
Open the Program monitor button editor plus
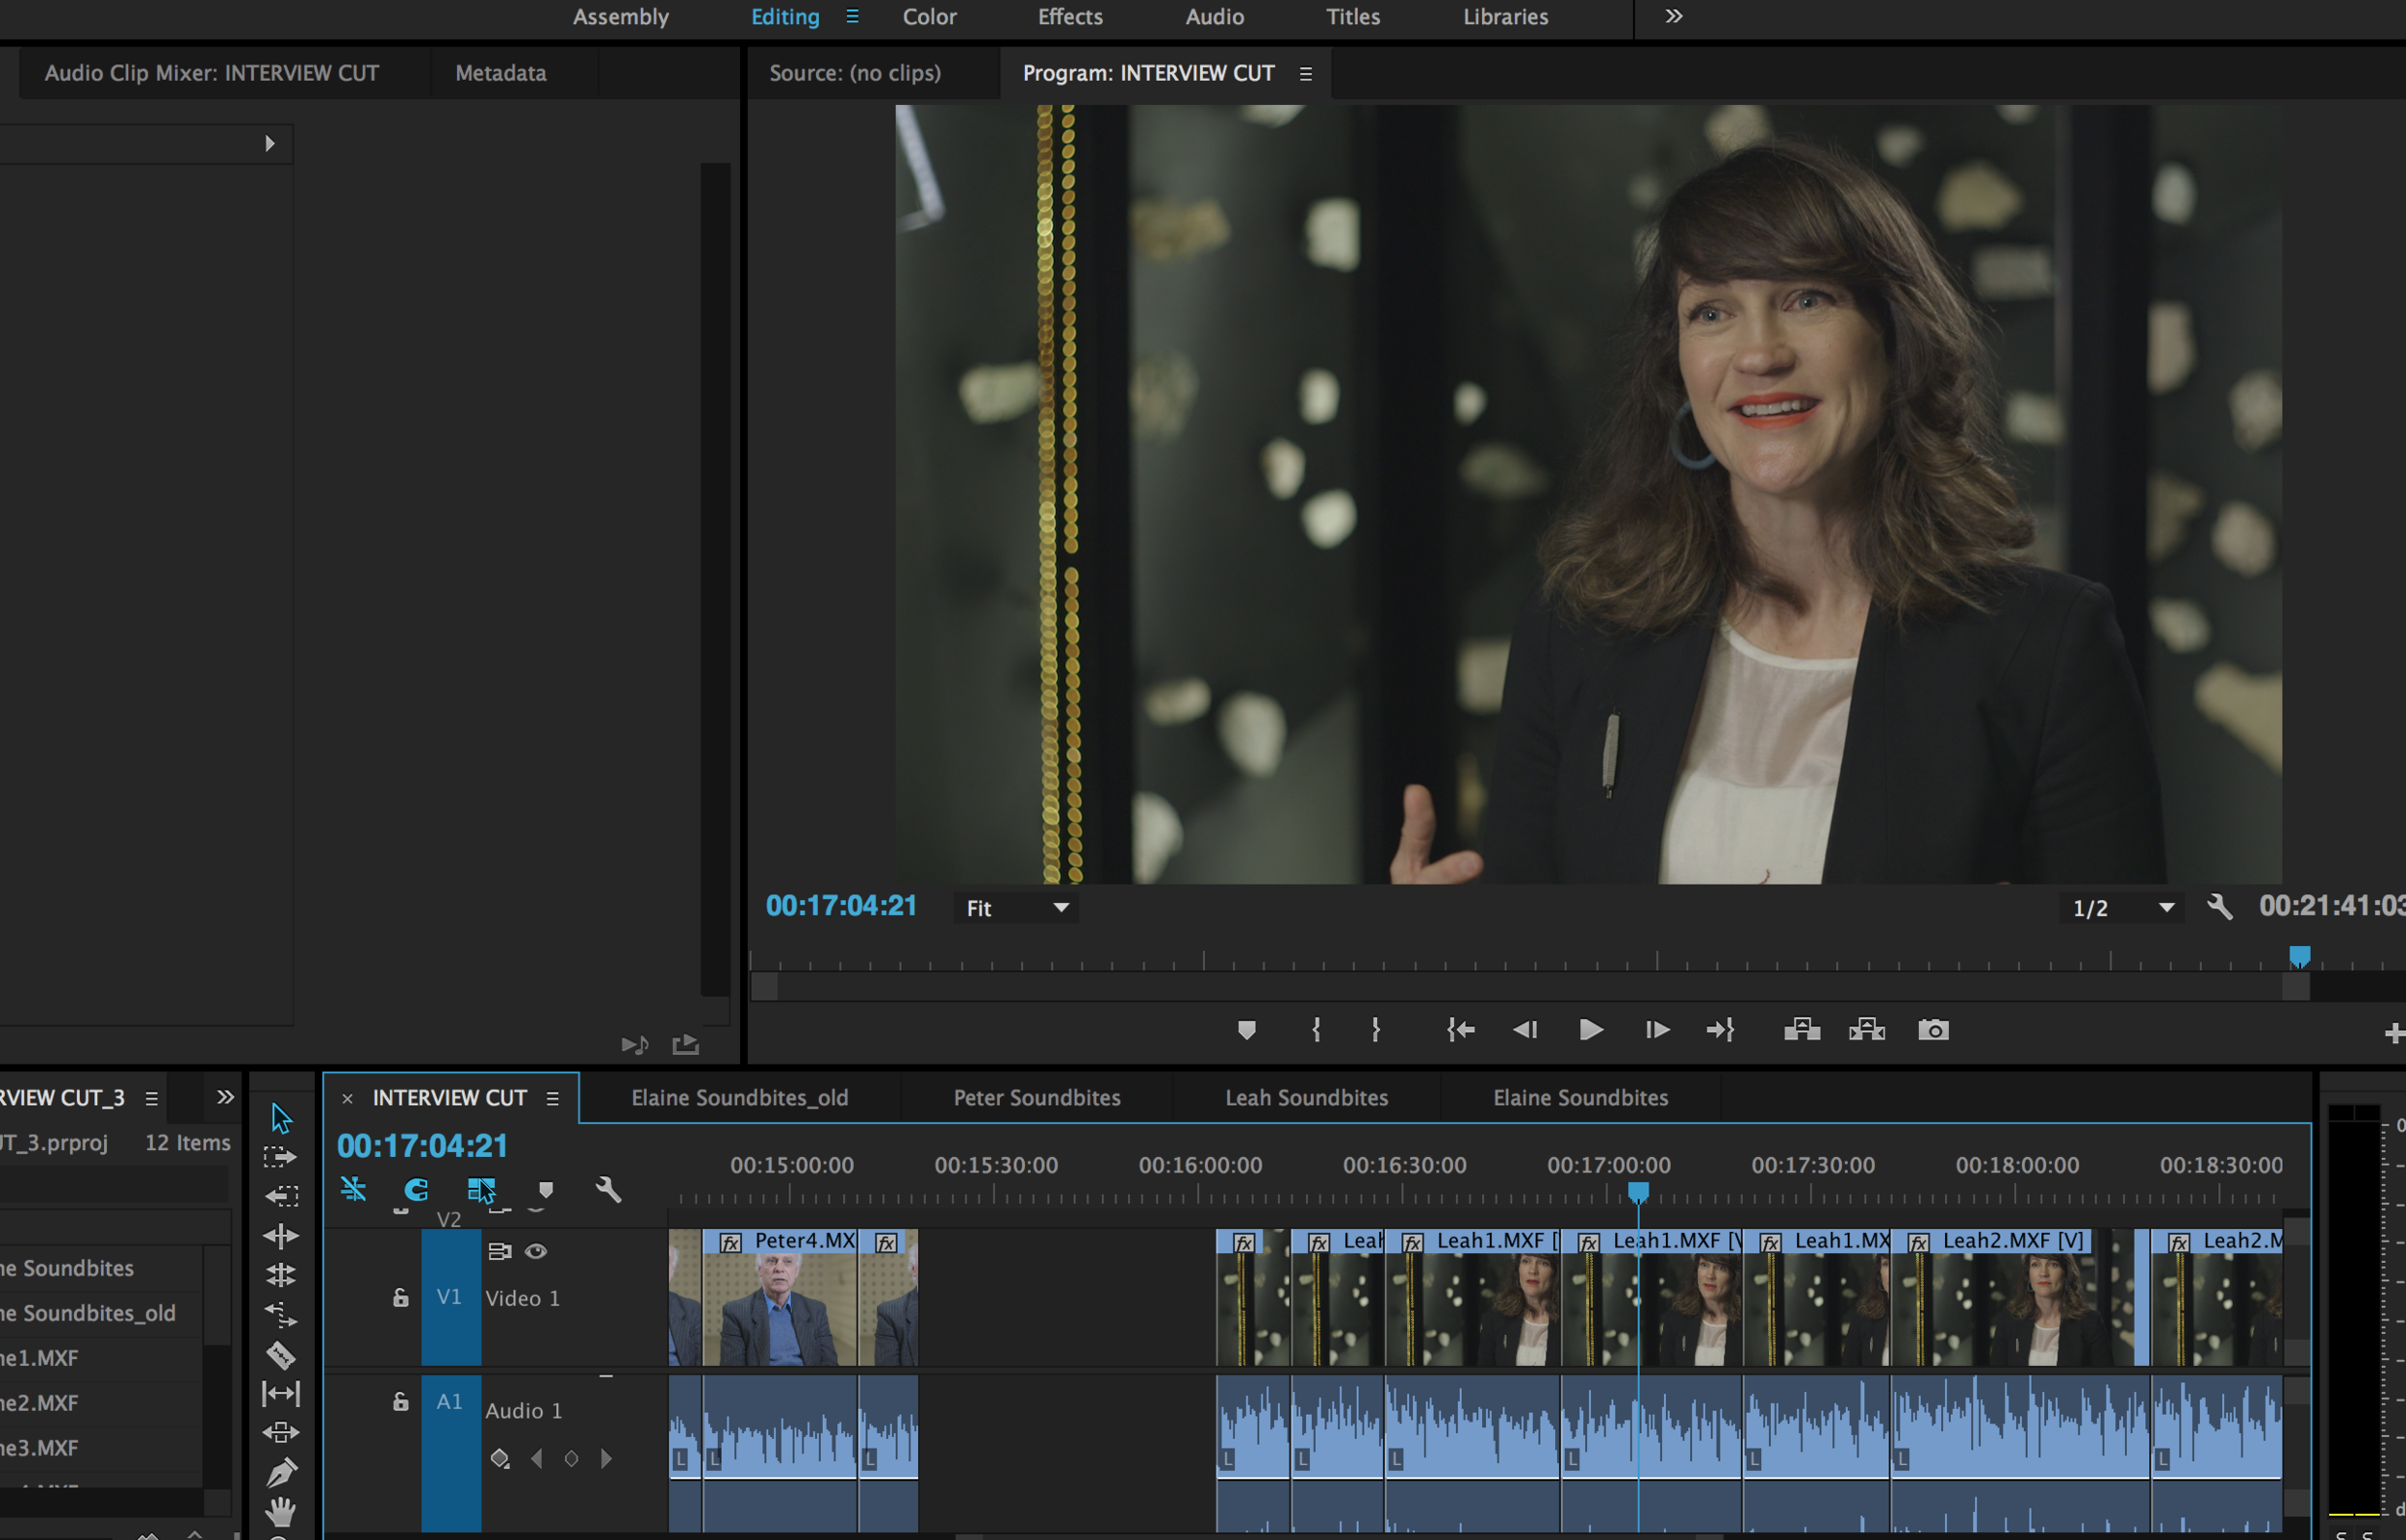2394,1033
